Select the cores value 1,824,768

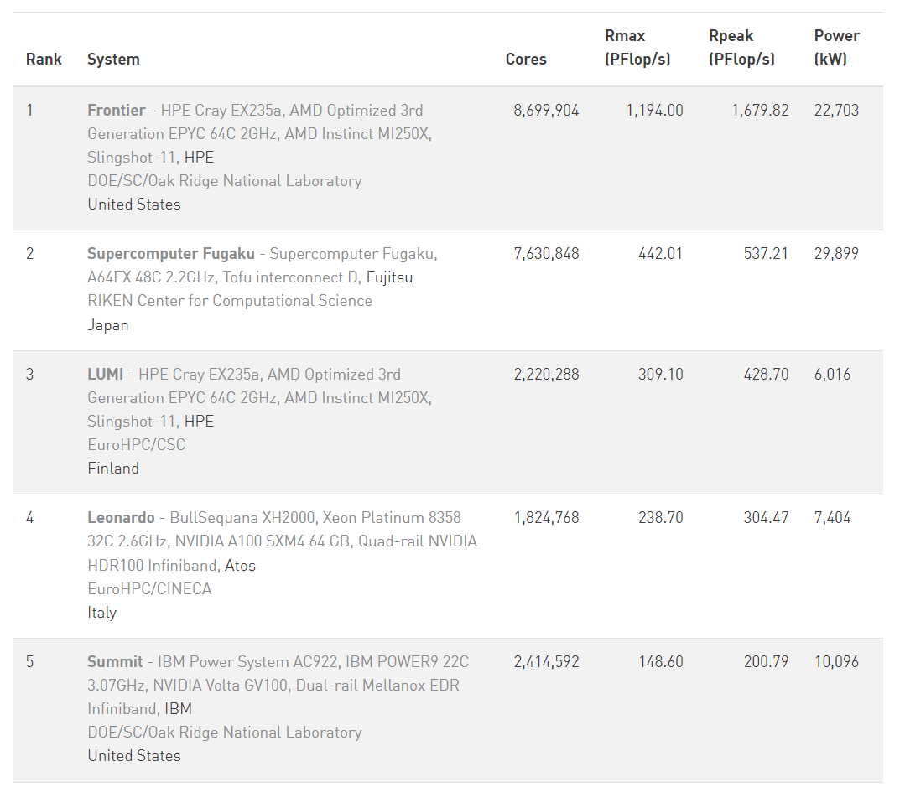546,518
